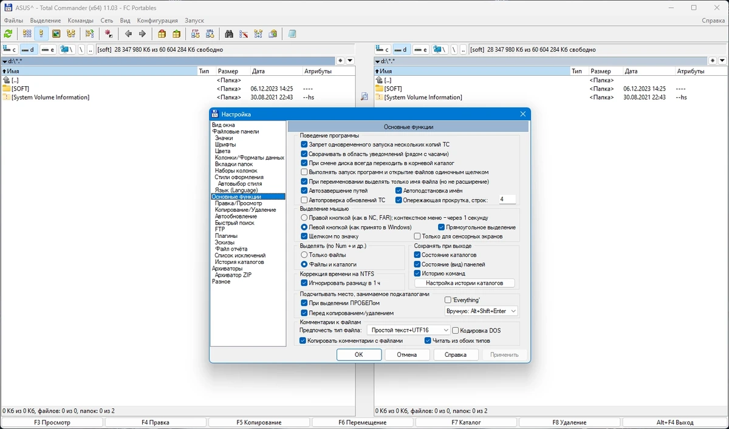Open the FTP connect toolbar icon
The height and width of the screenshot is (429, 729).
point(196,34)
